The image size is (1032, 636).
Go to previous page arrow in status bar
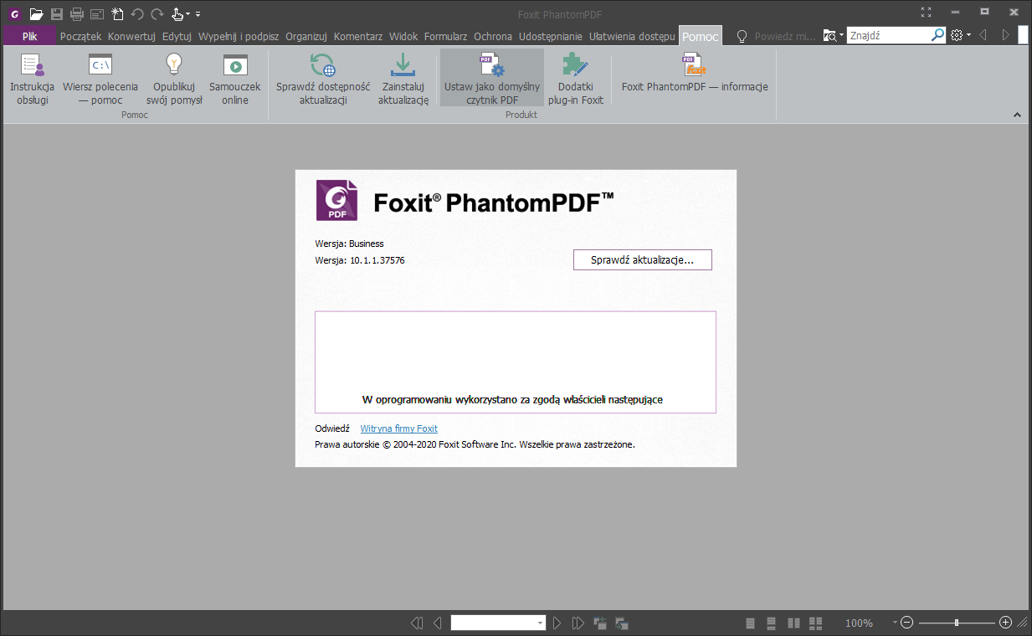coord(437,623)
